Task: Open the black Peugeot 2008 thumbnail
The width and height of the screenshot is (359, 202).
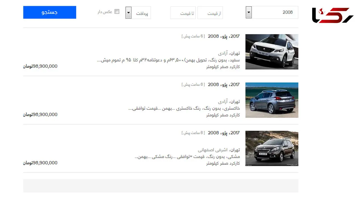Action: click(272, 148)
